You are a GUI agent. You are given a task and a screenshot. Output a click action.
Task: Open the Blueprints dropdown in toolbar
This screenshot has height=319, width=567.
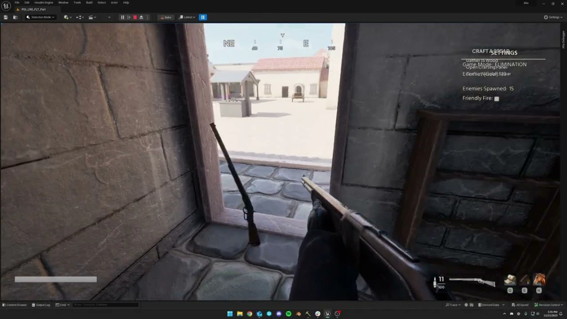click(80, 17)
